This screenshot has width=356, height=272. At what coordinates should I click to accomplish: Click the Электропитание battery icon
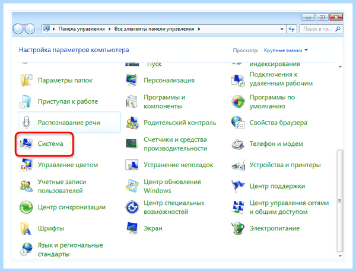click(238, 228)
